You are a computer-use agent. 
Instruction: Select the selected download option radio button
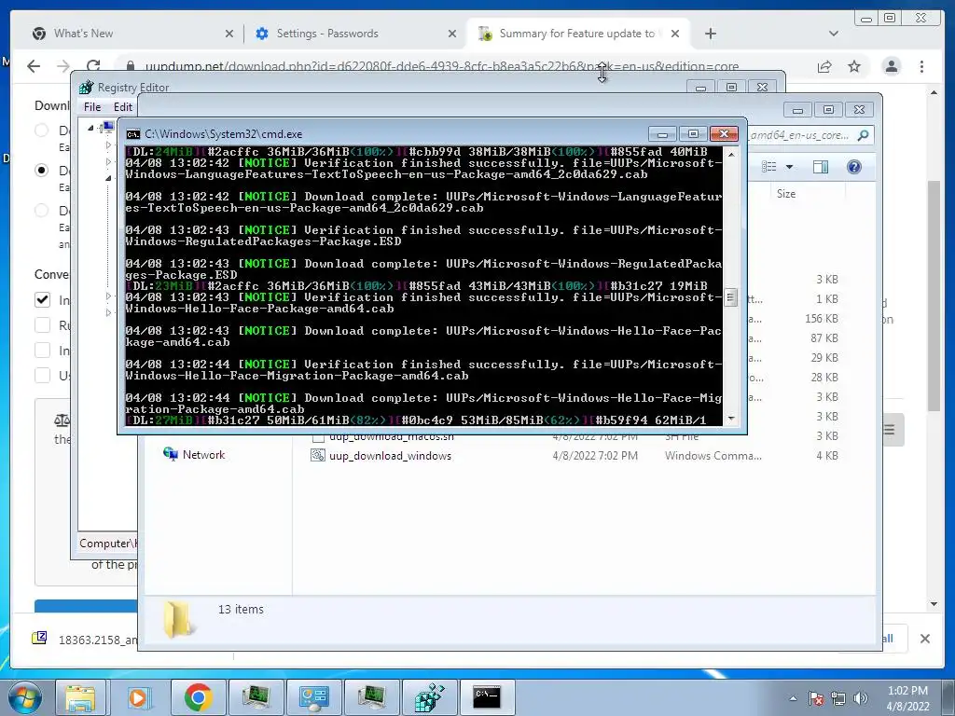[41, 170]
